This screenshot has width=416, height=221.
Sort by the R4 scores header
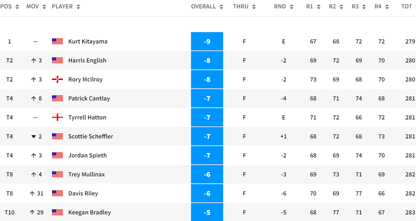click(382, 7)
